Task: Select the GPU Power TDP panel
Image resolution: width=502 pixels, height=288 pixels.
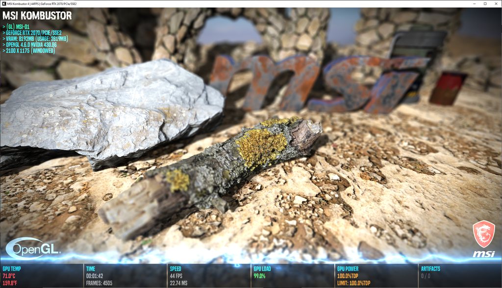Action: click(376, 276)
